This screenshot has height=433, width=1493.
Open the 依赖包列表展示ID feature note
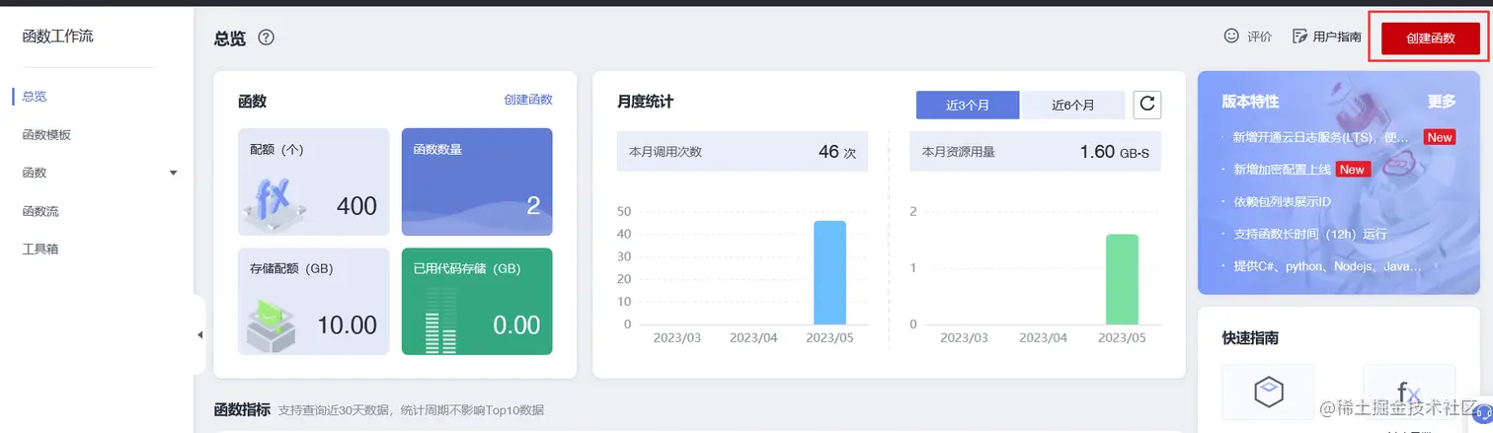tap(1282, 202)
